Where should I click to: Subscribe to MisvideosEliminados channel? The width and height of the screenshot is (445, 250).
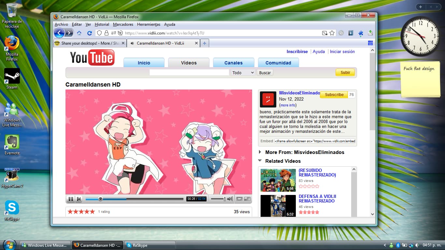coord(334,95)
